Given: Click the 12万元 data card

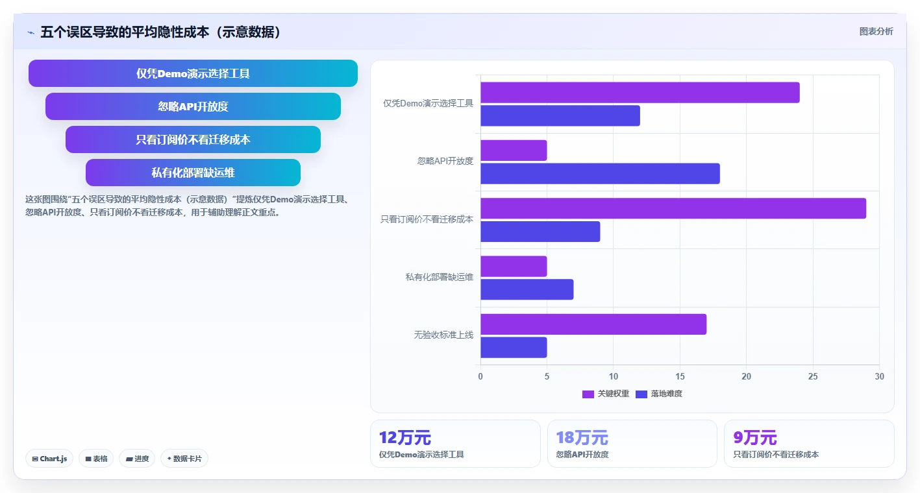Looking at the screenshot, I should click(455, 444).
